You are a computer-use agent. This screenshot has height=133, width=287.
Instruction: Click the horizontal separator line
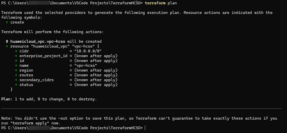click(x=141, y=109)
